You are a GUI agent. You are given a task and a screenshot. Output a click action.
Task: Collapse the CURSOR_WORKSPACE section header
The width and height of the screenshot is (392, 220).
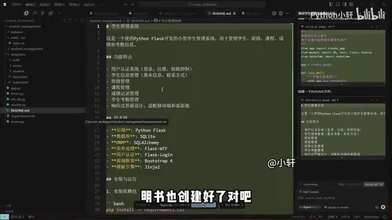click(x=20, y=21)
